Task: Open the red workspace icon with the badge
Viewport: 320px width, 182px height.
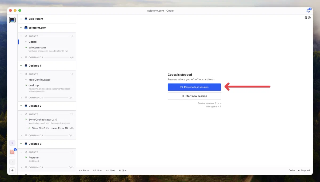Action: point(12,152)
